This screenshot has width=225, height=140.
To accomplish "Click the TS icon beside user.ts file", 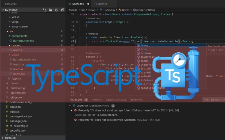I will pos(11,50).
